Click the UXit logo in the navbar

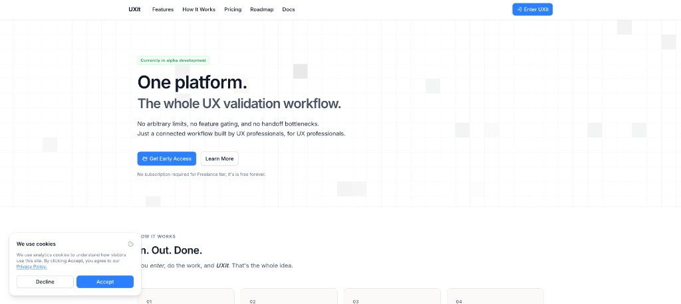click(x=134, y=9)
